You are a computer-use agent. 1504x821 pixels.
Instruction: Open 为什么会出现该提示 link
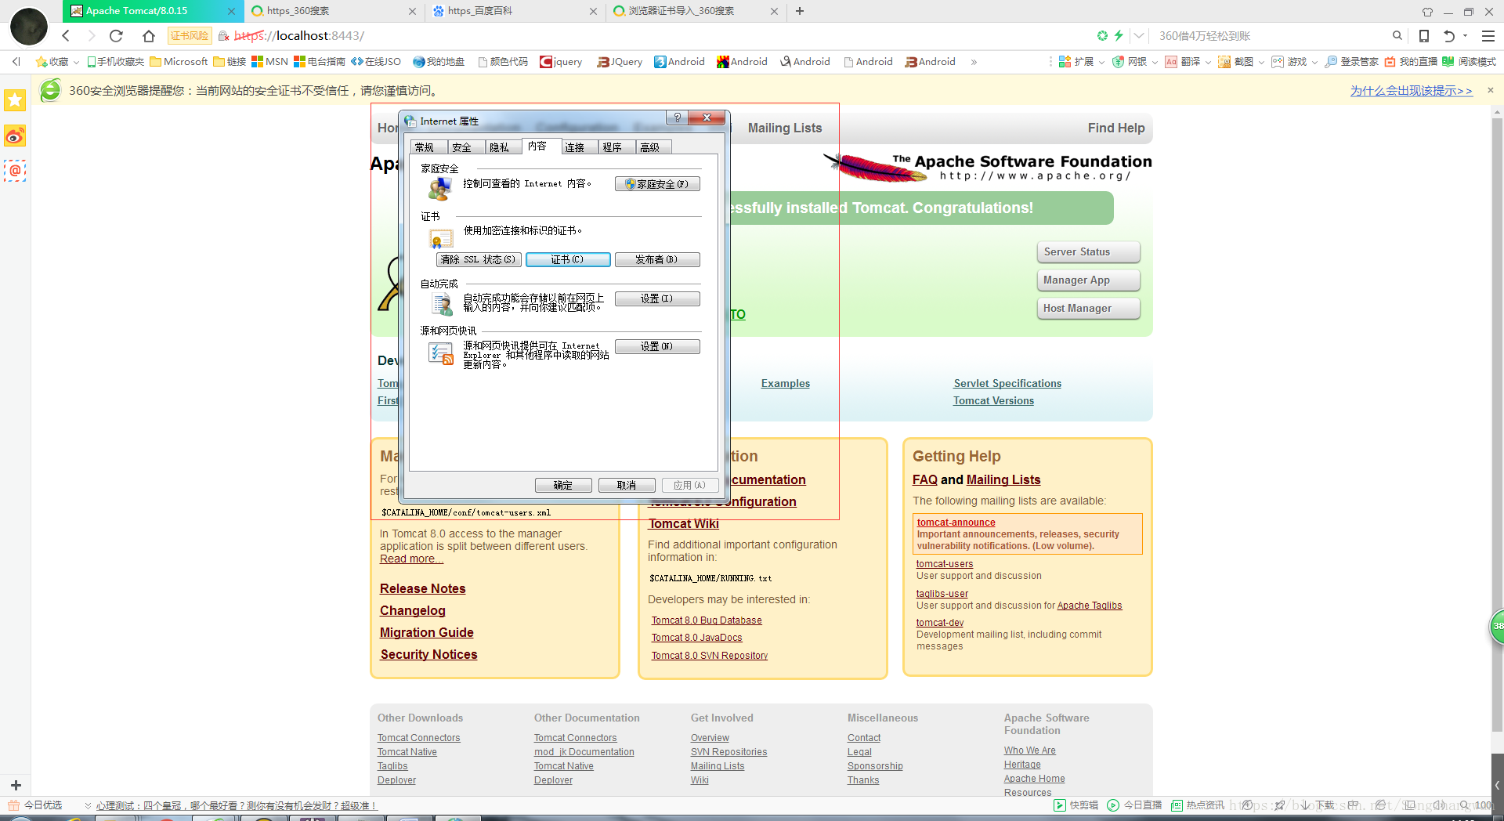(x=1411, y=90)
